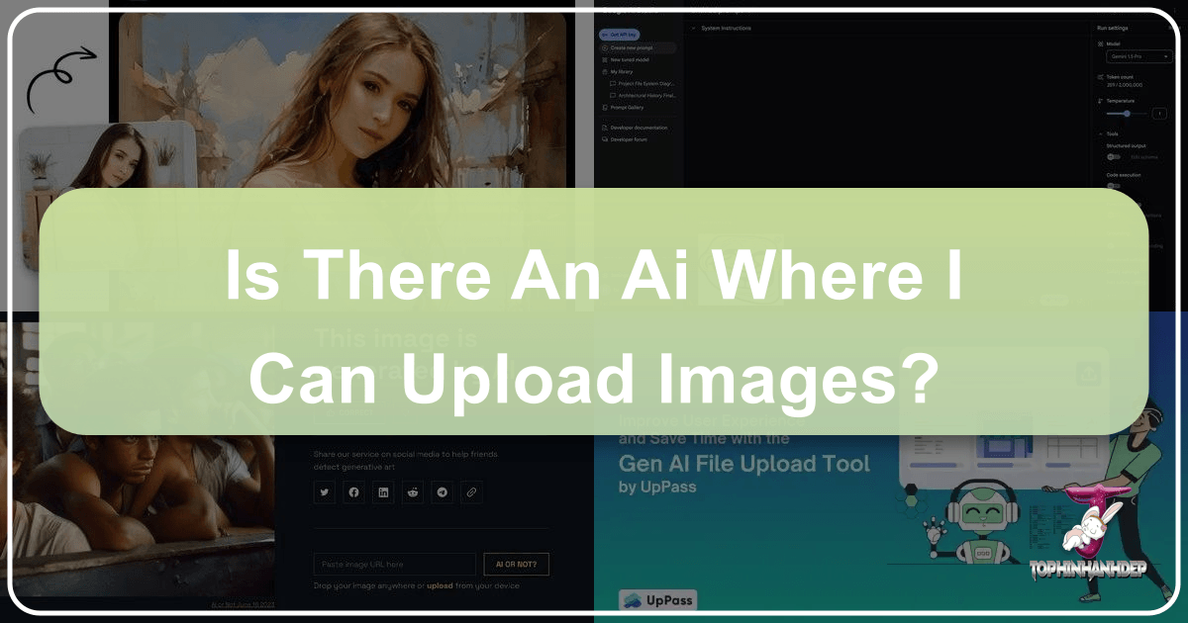This screenshot has height=623, width=1188.
Task: Open Architectural History Final prompt
Action: (645, 95)
